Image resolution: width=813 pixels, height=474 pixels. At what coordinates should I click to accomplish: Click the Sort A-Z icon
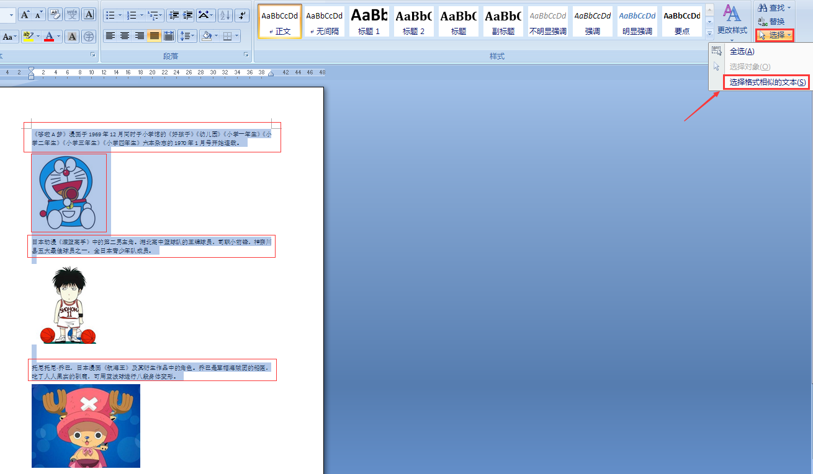tap(225, 15)
